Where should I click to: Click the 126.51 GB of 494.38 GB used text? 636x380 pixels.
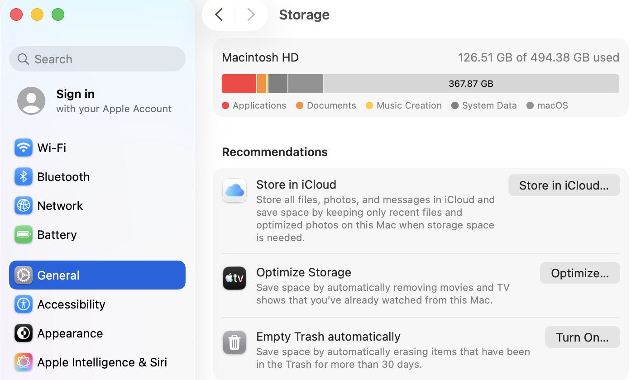click(539, 57)
